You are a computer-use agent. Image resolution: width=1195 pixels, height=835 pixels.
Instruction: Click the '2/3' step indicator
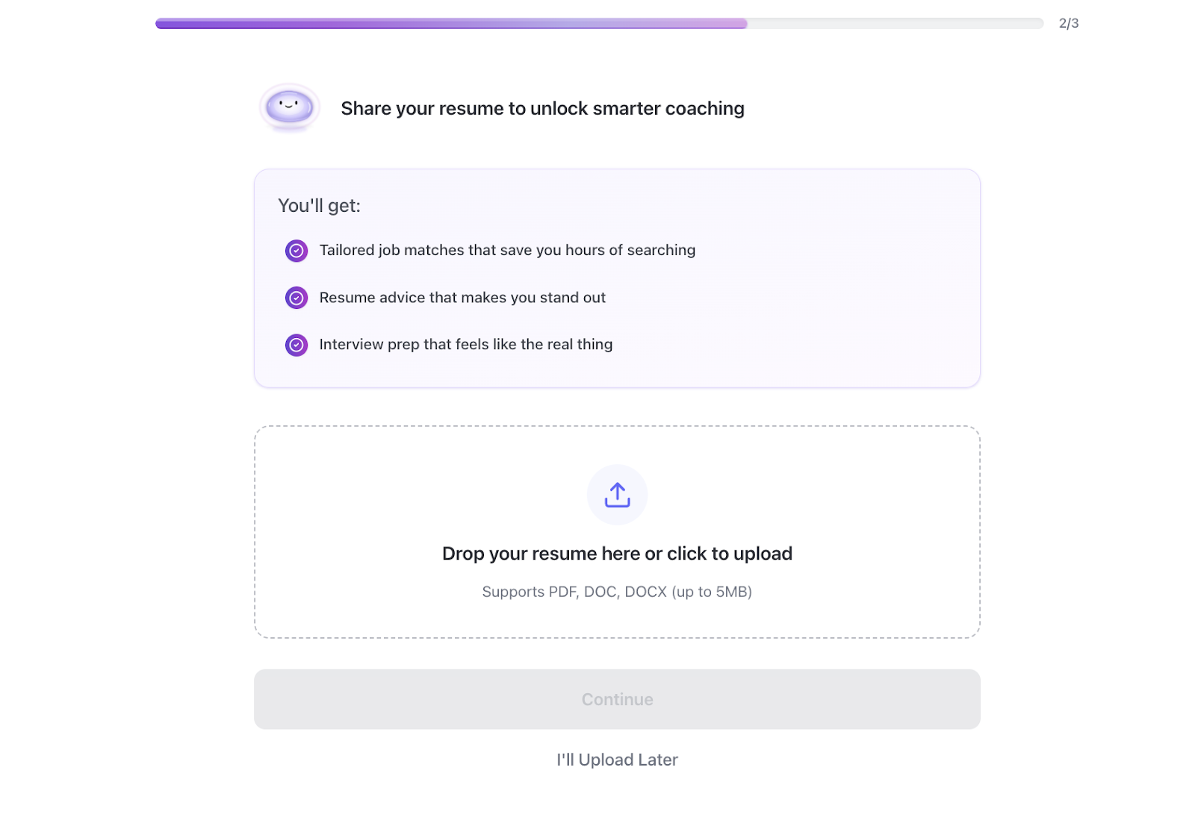[x=1068, y=23]
